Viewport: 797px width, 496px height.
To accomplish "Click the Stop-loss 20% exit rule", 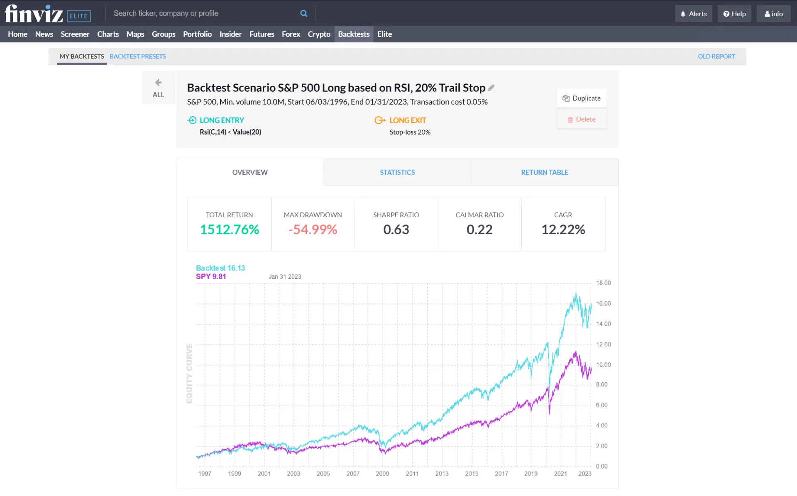I will point(410,132).
